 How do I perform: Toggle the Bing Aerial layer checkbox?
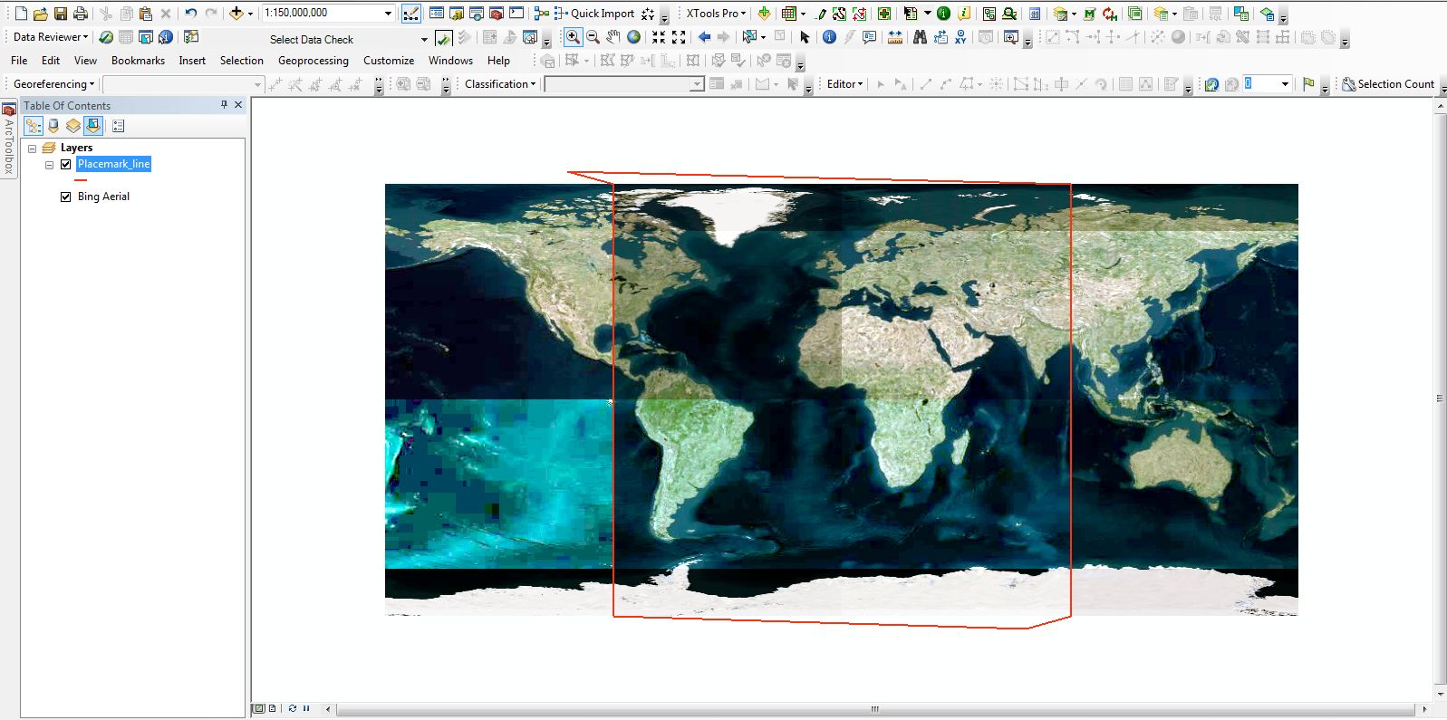click(x=65, y=197)
